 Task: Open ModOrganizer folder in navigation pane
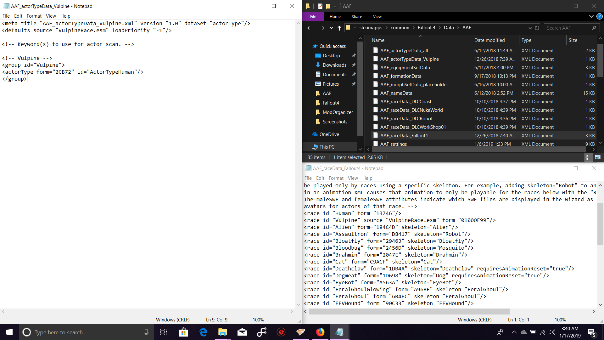(338, 112)
